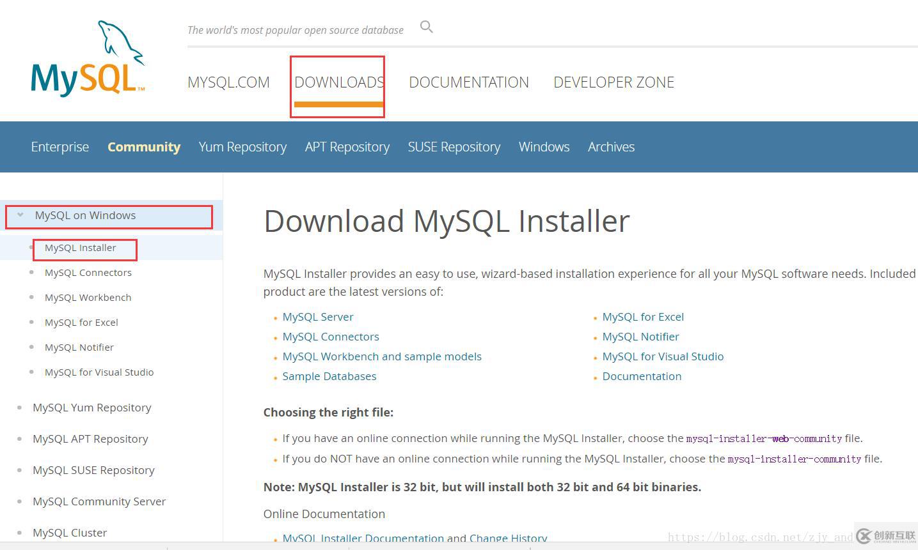Open the Sample Databases link
918x550 pixels.
[329, 376]
